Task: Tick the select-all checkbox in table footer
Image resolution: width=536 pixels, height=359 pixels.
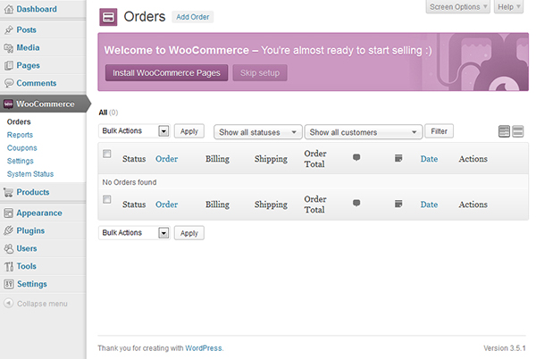Action: pyautogui.click(x=107, y=199)
